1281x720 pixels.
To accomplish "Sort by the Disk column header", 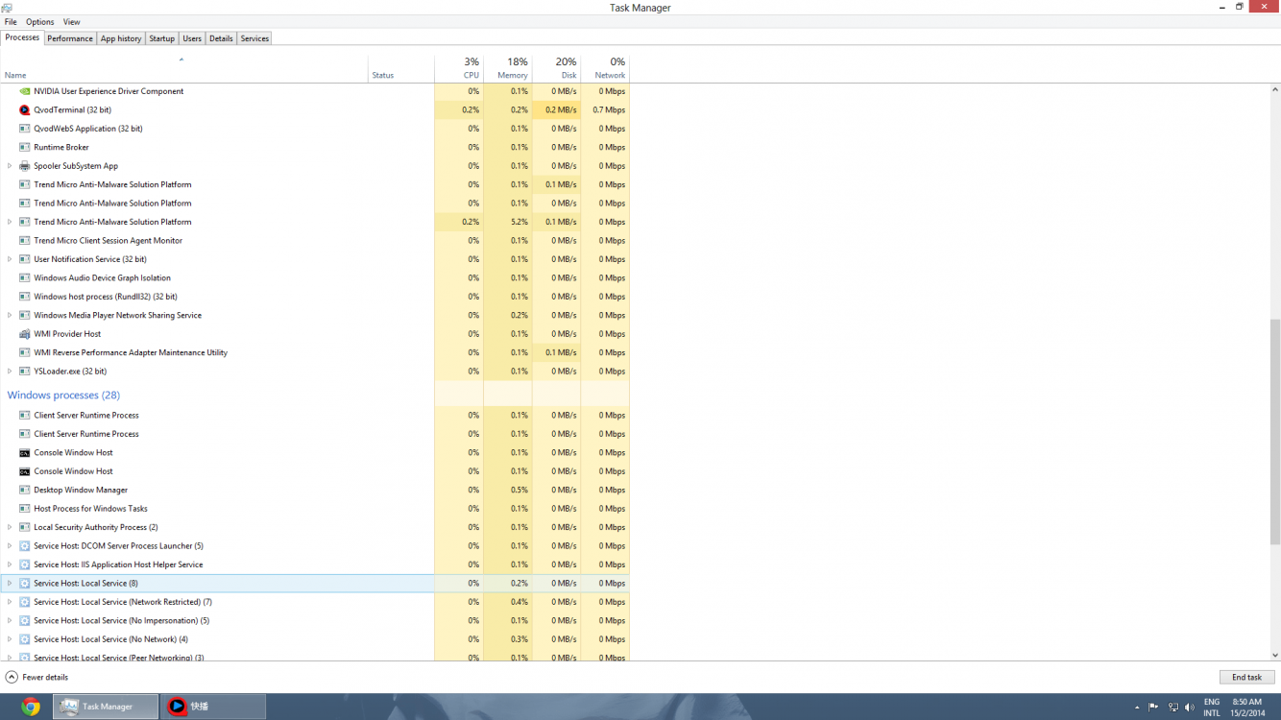I will pyautogui.click(x=557, y=67).
